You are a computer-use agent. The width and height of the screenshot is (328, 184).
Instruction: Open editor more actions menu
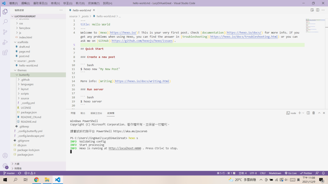(323, 10)
